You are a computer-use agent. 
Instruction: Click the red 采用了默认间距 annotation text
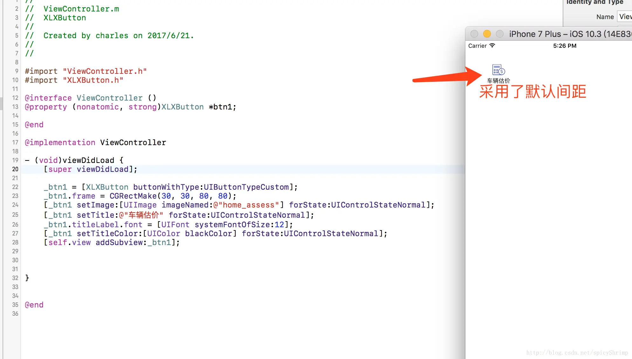click(532, 92)
